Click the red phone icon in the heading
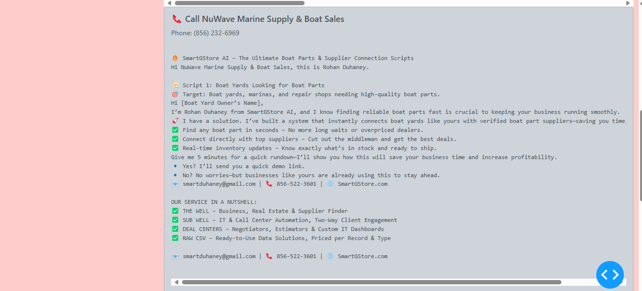The height and width of the screenshot is (291, 642). point(177,19)
